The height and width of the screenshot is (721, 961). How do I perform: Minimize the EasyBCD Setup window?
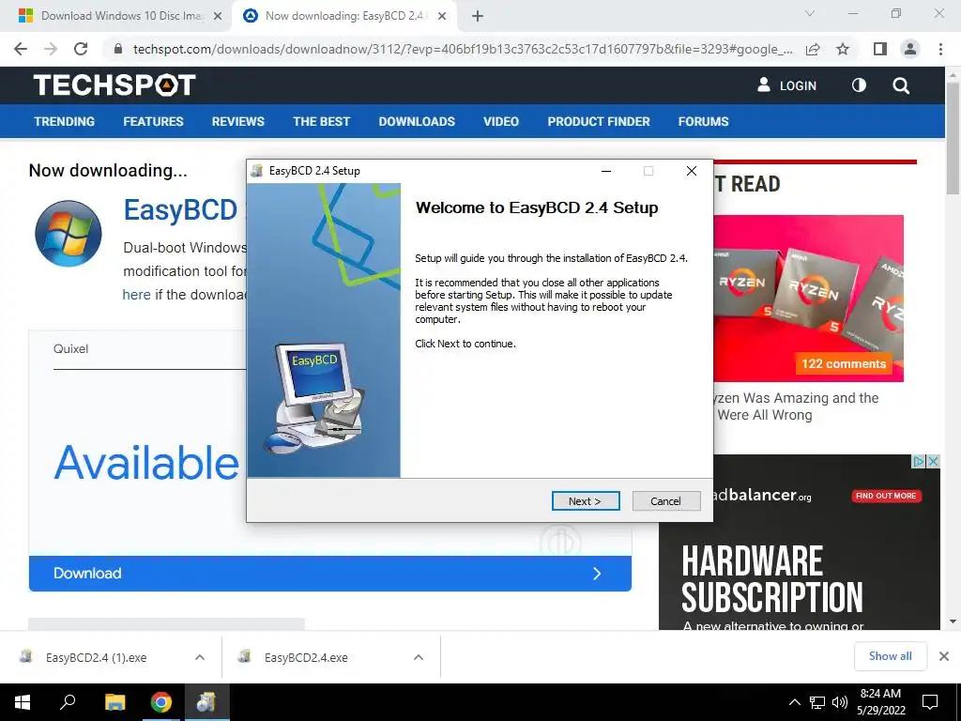(606, 171)
